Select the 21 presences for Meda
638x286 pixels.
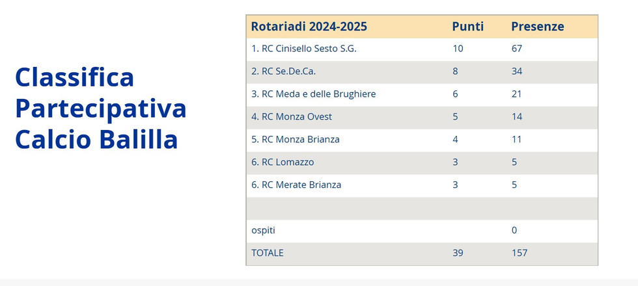point(517,94)
